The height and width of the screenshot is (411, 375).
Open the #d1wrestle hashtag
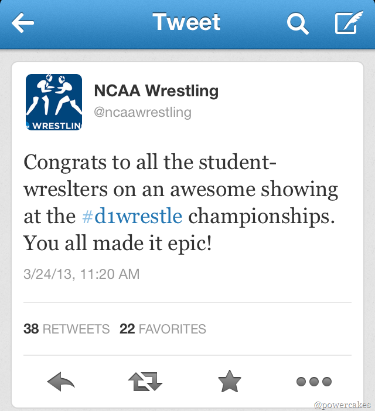point(132,215)
